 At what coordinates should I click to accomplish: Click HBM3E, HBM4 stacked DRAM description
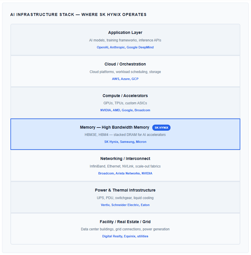click(125, 135)
